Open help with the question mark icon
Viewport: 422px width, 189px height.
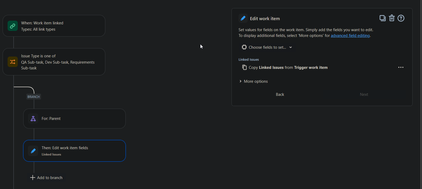tap(401, 18)
